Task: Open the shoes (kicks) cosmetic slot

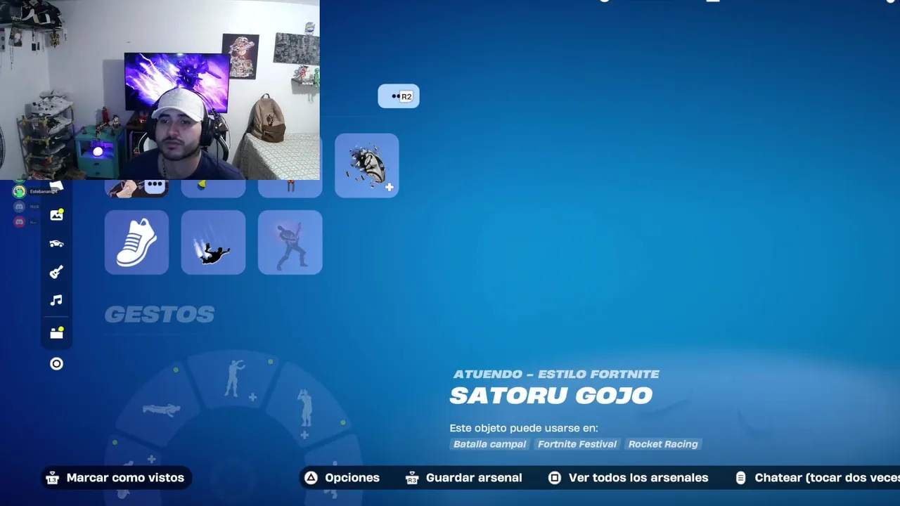Action: pyautogui.click(x=136, y=242)
